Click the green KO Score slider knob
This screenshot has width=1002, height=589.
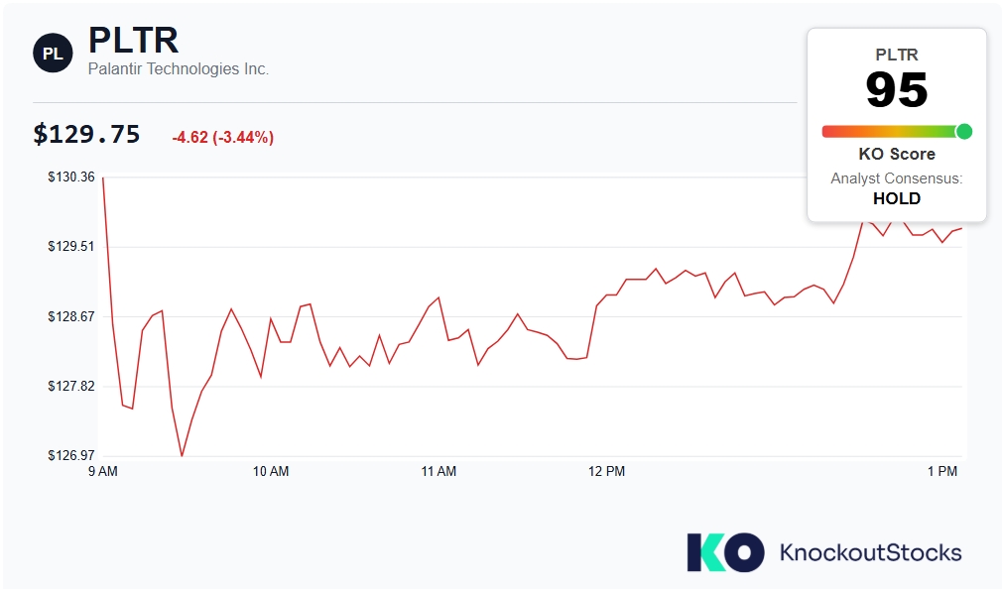pos(963,132)
